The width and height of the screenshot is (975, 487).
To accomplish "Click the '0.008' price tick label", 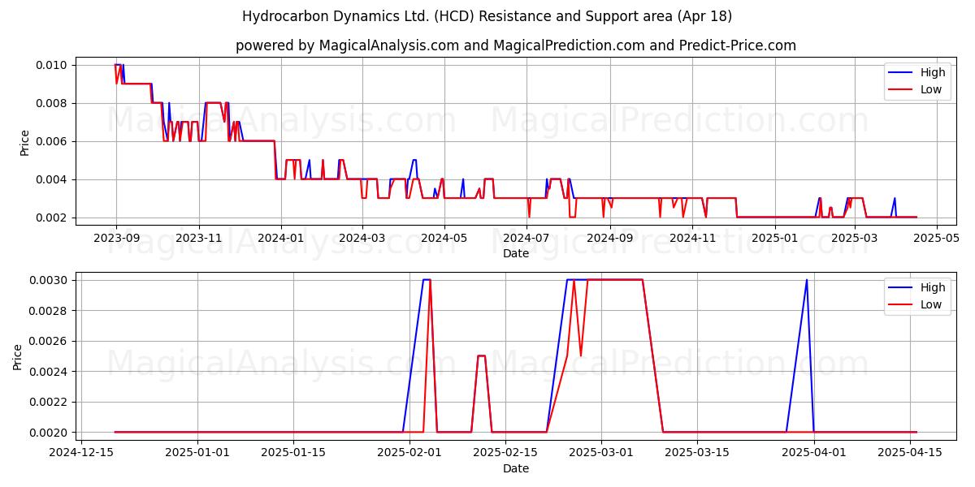I will [54, 103].
